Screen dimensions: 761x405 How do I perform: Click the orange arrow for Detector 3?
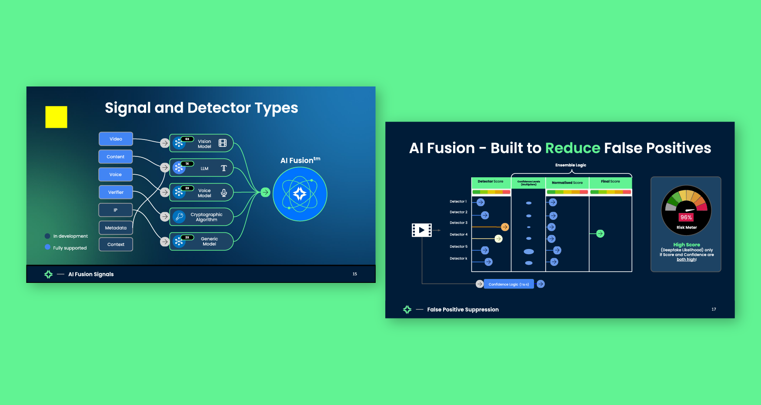(504, 227)
